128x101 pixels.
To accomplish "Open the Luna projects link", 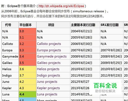I will point(47,94).
